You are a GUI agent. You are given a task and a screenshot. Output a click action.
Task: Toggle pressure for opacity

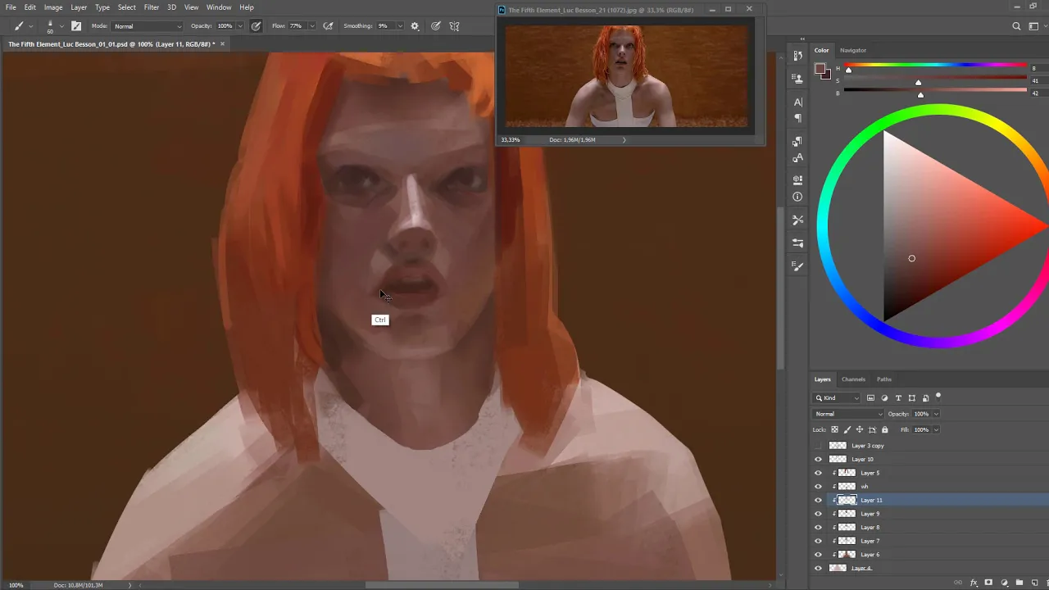pos(257,26)
